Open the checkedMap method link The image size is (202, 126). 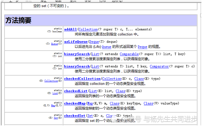(75, 103)
